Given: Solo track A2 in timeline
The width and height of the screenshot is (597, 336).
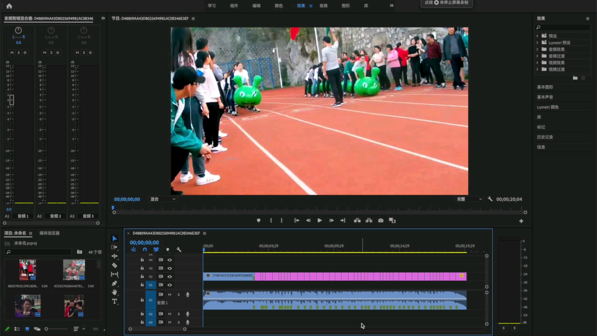Looking at the screenshot, I should point(178,314).
